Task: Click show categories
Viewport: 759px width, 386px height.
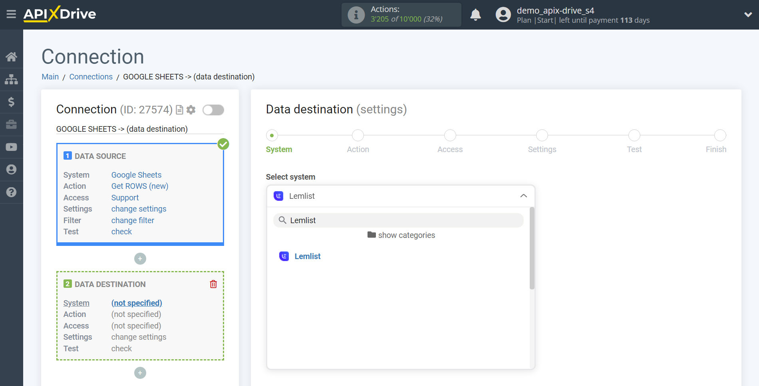Action: [x=401, y=235]
